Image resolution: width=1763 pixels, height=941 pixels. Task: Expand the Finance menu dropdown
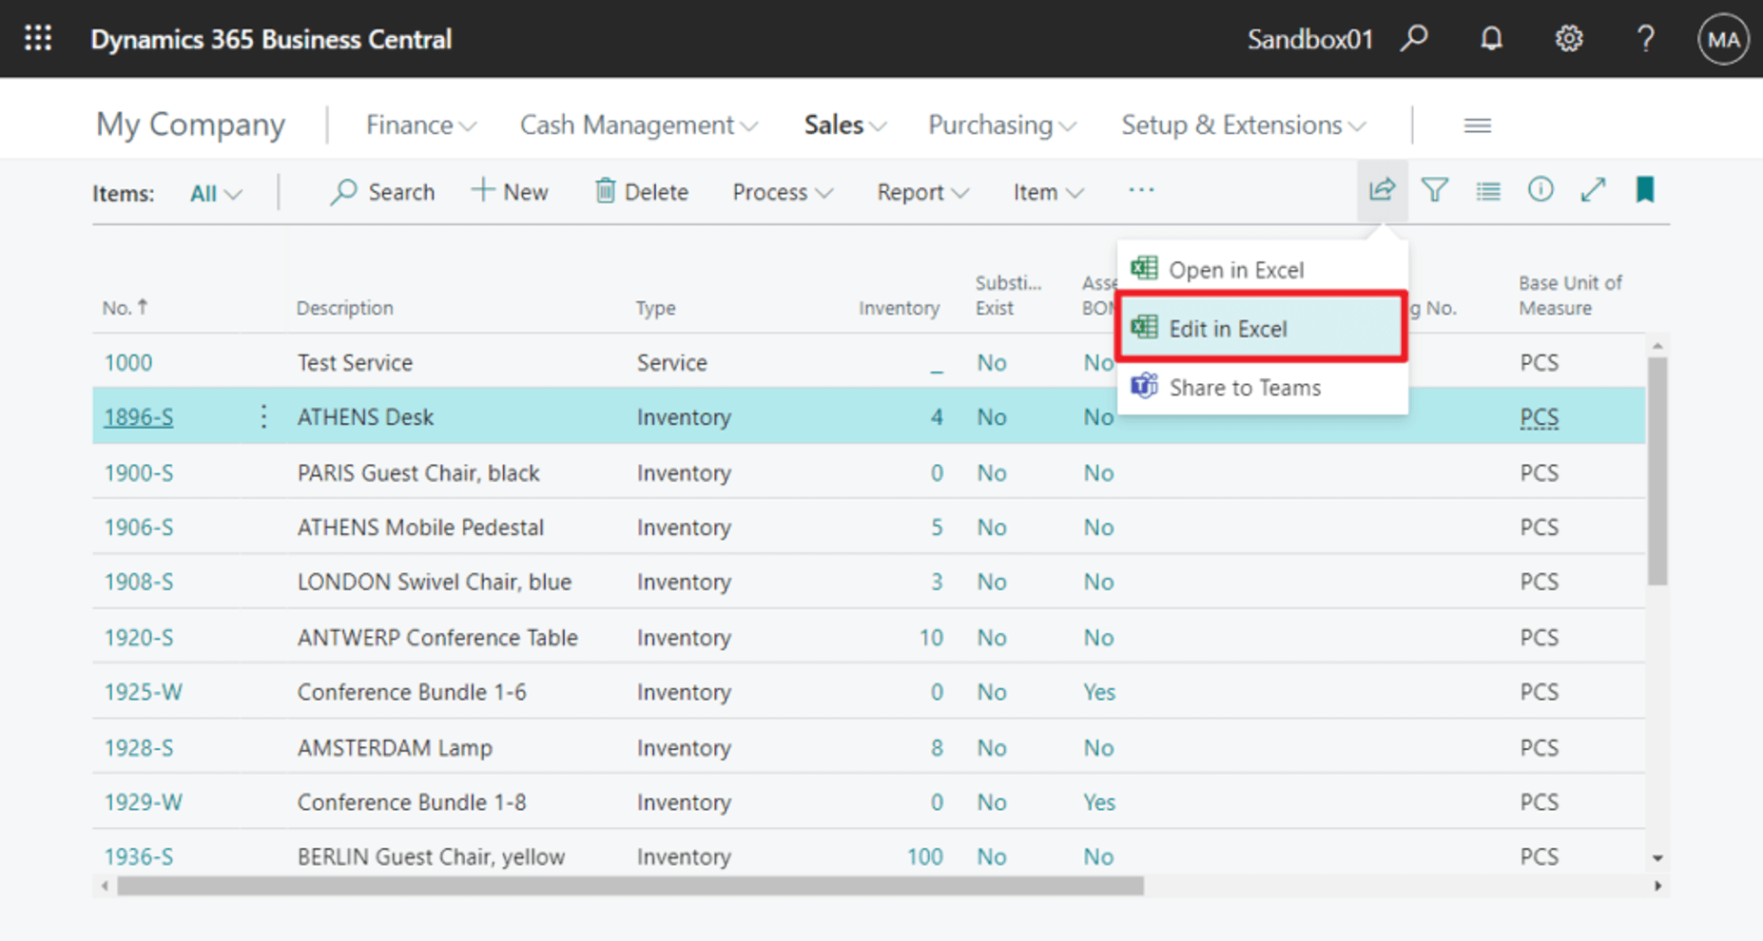pos(420,125)
